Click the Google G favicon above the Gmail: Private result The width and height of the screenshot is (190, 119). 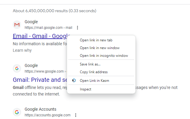pos(17,68)
